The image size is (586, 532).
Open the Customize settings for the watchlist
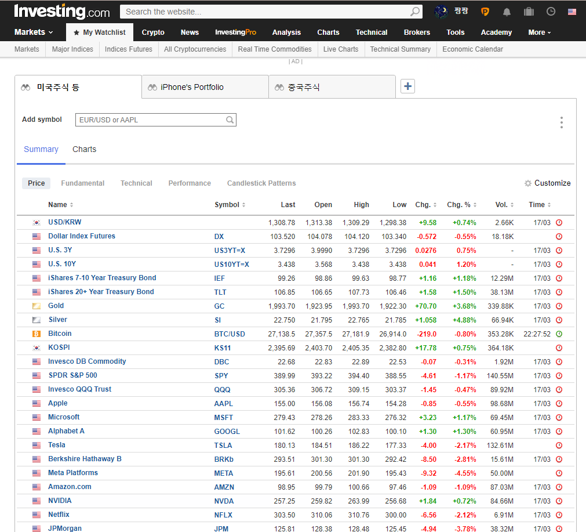point(547,183)
